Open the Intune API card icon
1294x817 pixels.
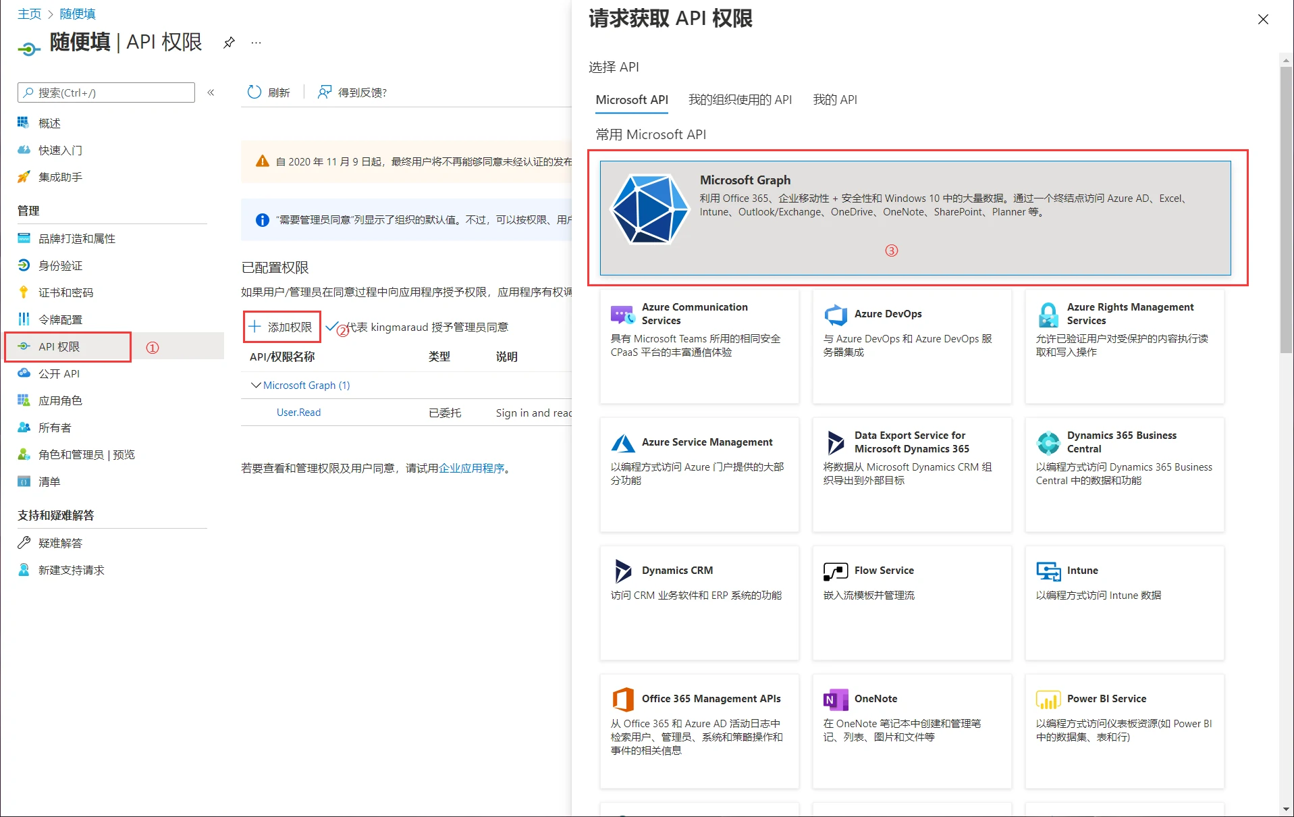point(1048,571)
